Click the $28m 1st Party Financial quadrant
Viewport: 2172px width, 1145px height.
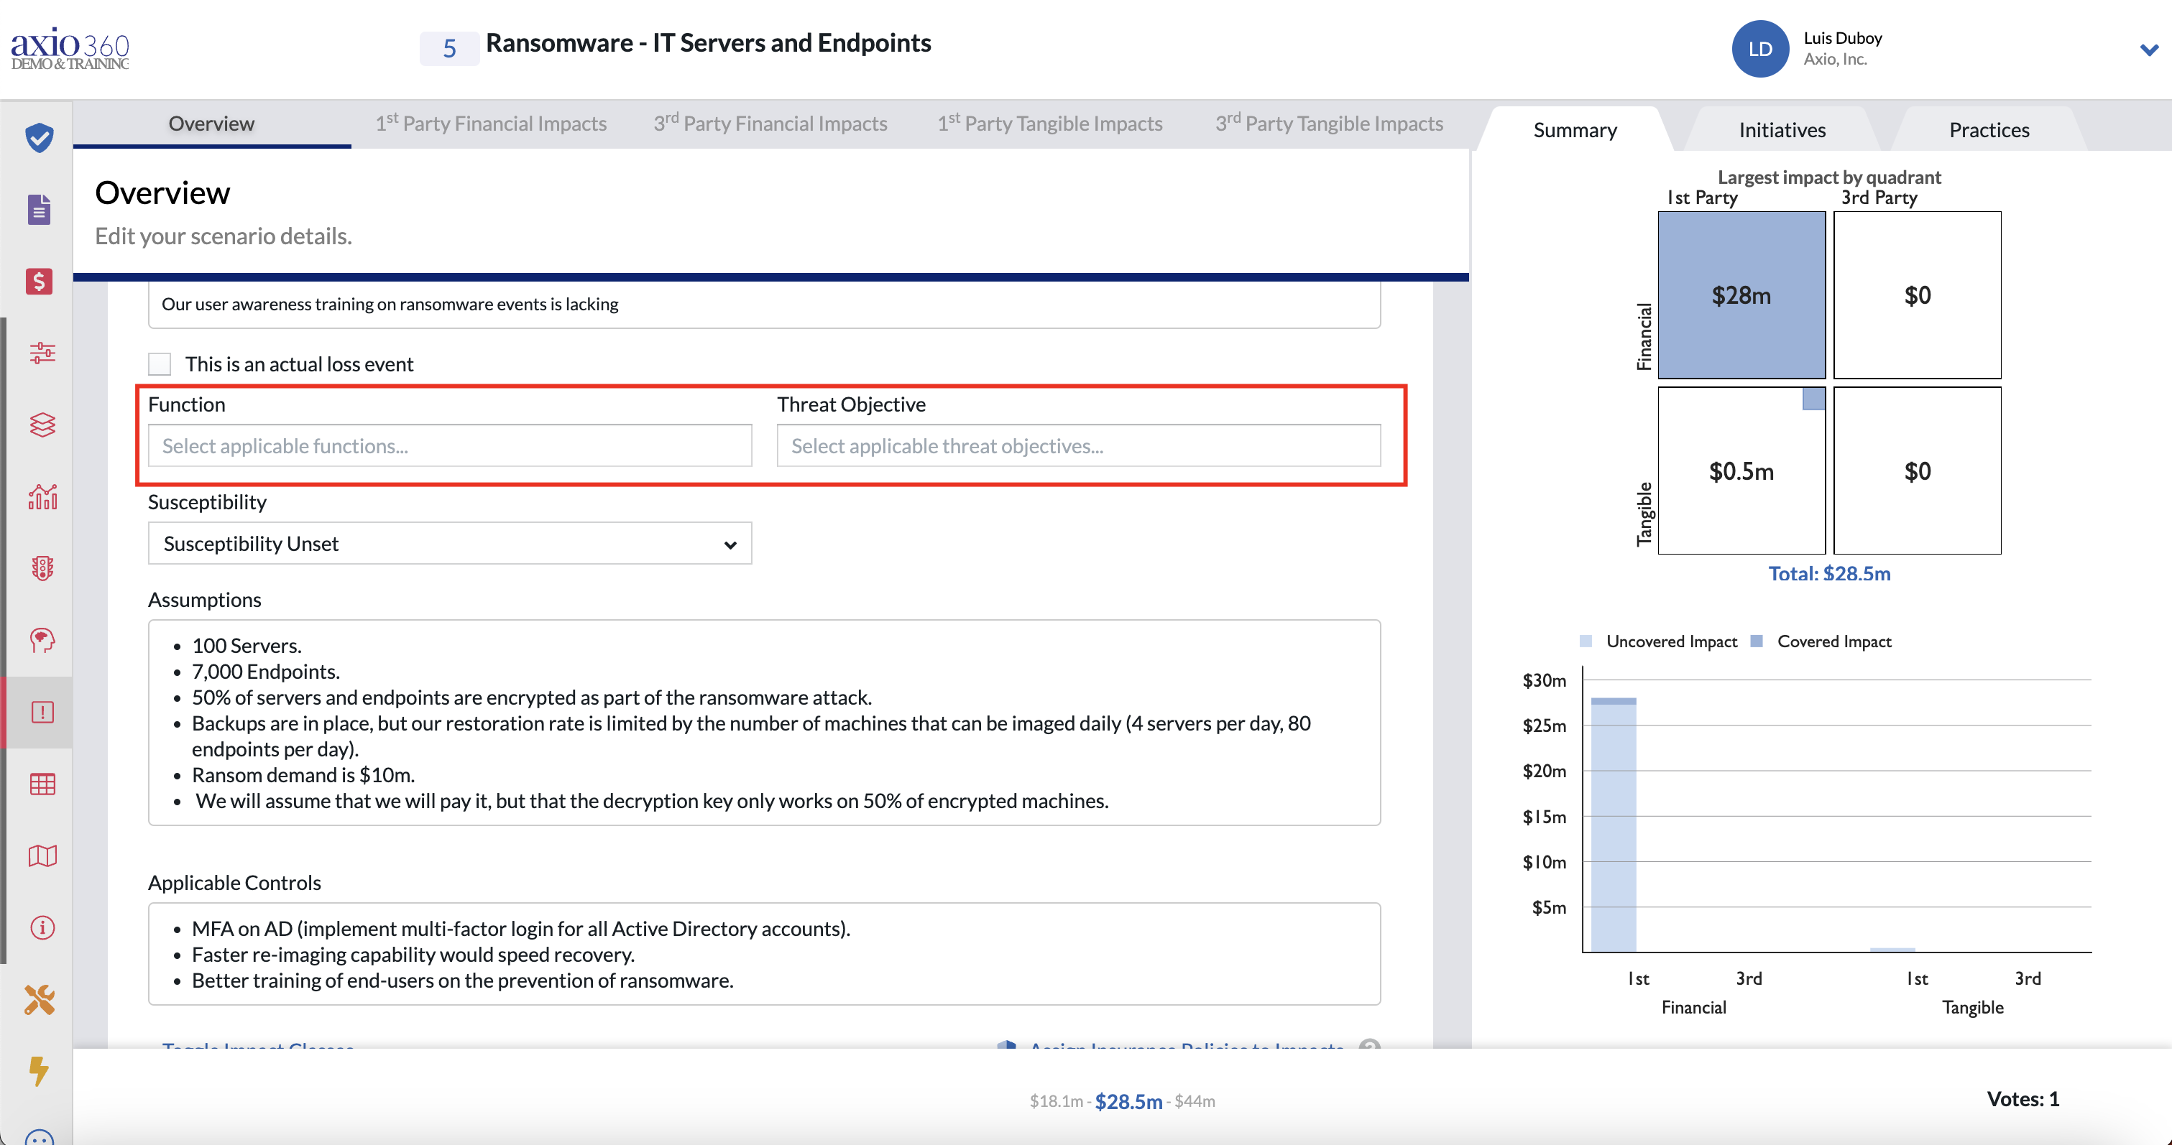tap(1741, 295)
